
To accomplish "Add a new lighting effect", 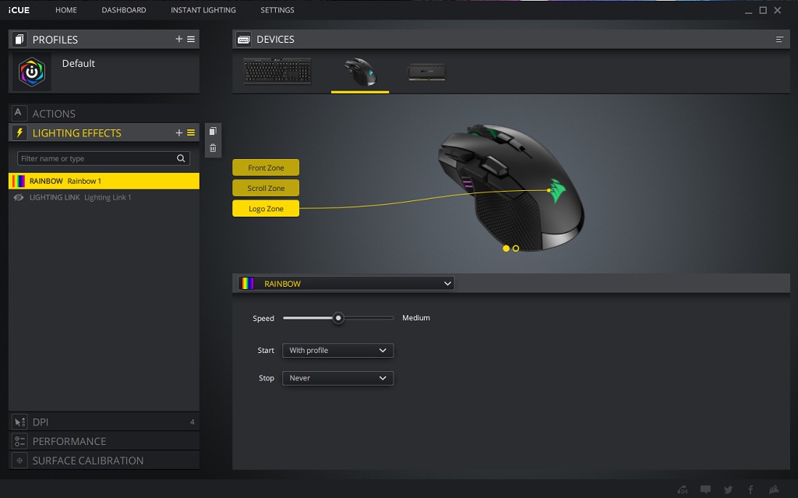I will (178, 133).
